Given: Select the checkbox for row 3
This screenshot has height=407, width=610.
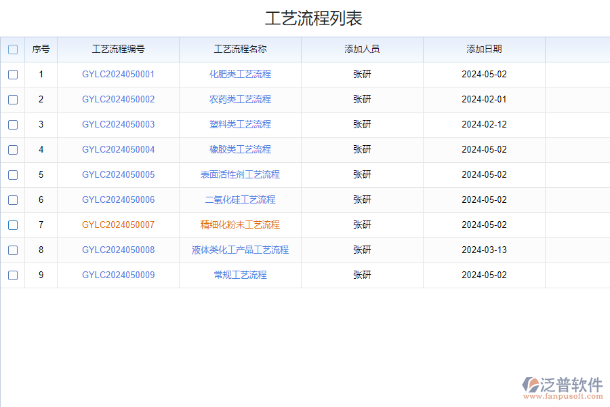Looking at the screenshot, I should [x=13, y=125].
